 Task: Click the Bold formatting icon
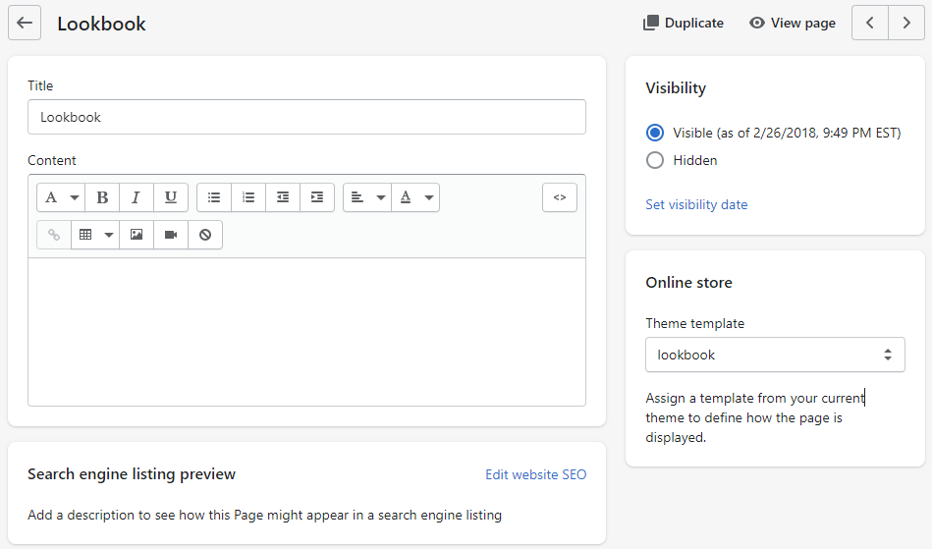[x=102, y=197]
